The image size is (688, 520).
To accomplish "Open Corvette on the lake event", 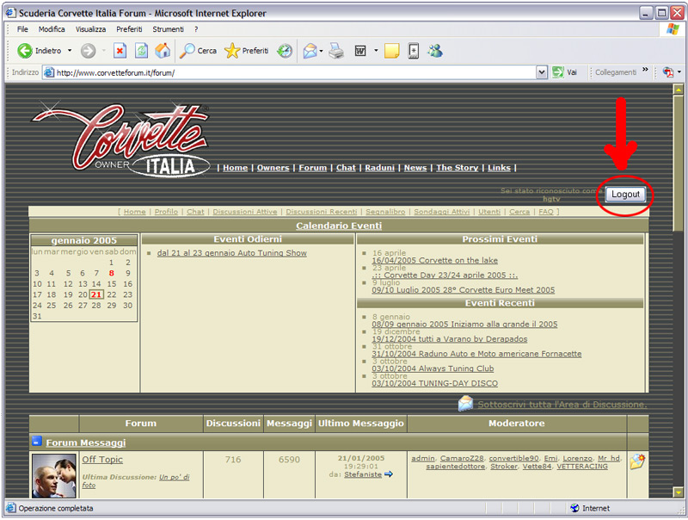I will point(435,261).
